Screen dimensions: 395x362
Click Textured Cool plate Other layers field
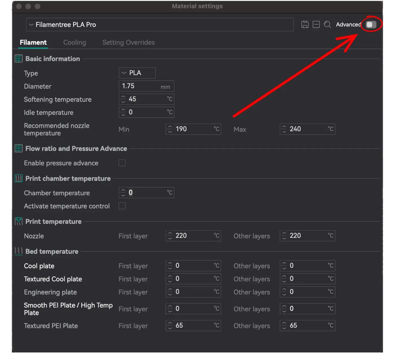click(x=308, y=279)
